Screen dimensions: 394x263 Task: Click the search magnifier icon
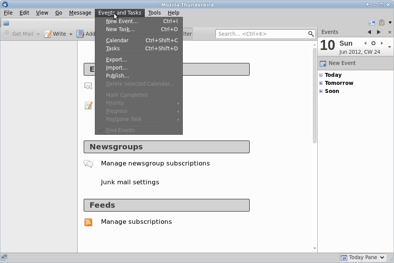tap(311, 34)
